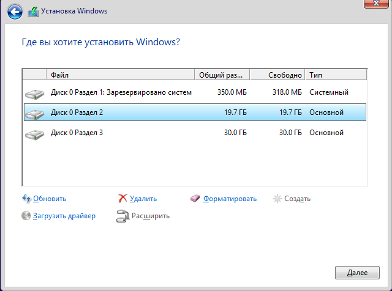This screenshot has width=392, height=291.
Task: Select Диск 0 Раздел 3 row
Action: click(x=184, y=133)
